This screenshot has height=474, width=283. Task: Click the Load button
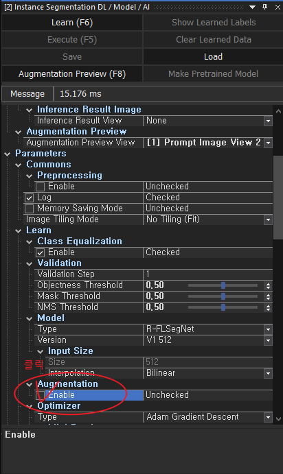(x=213, y=56)
